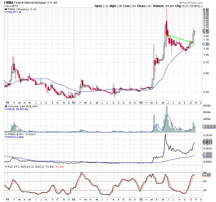Click the 800M volume axis label
The width and height of the screenshot is (216, 202).
pyautogui.click(x=207, y=106)
